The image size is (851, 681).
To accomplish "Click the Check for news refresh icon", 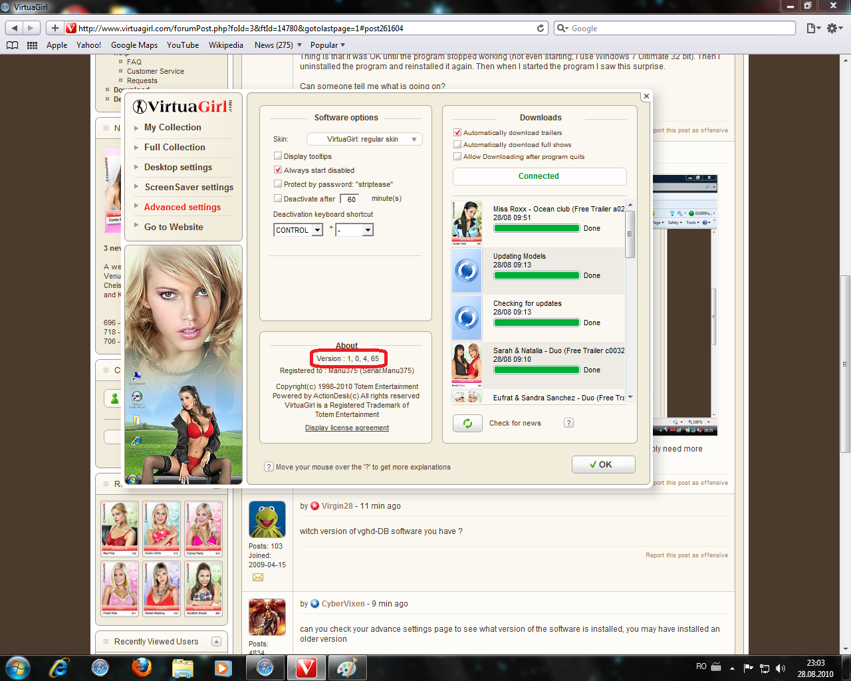I will [x=467, y=423].
